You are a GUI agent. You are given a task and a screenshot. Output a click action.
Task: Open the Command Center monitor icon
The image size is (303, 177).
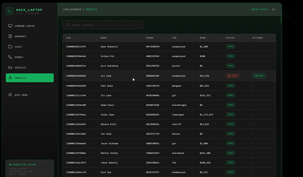[x=10, y=26]
